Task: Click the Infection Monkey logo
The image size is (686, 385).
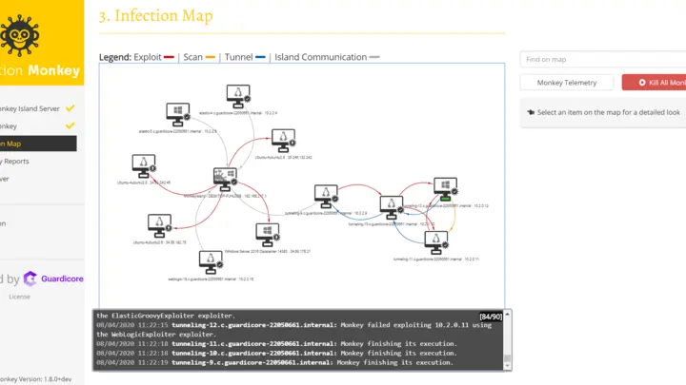Action: coord(19,36)
